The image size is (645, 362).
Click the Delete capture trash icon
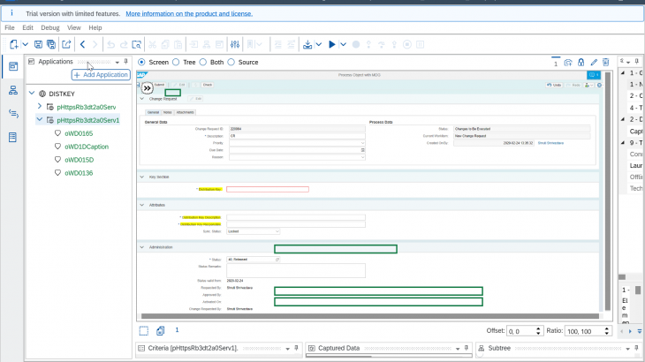606,63
